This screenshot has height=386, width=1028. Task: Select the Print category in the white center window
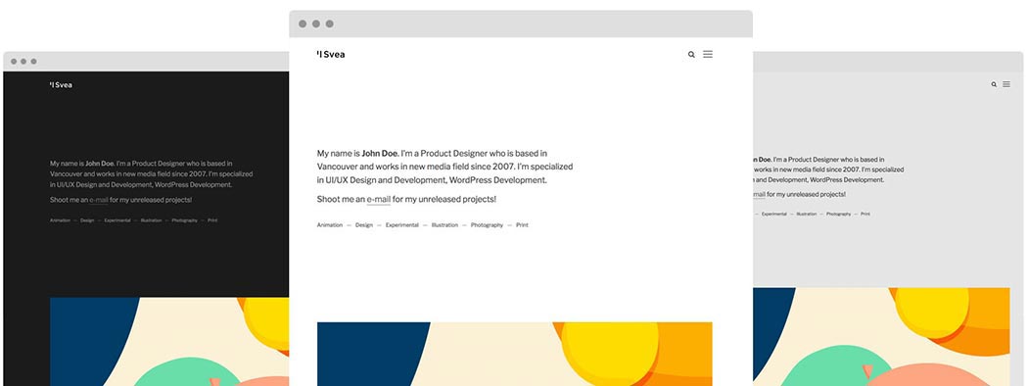pos(522,225)
